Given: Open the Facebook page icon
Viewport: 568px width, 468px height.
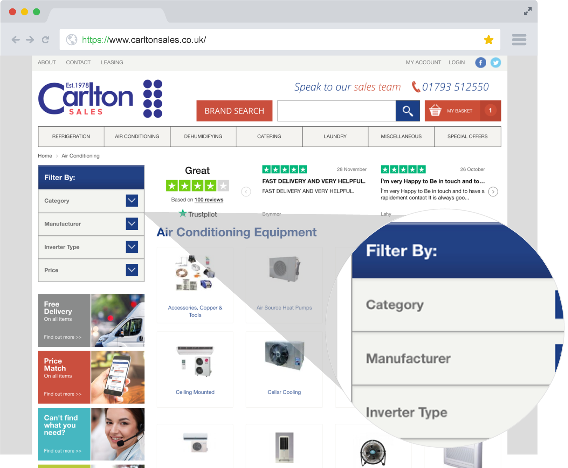Looking at the screenshot, I should point(480,63).
